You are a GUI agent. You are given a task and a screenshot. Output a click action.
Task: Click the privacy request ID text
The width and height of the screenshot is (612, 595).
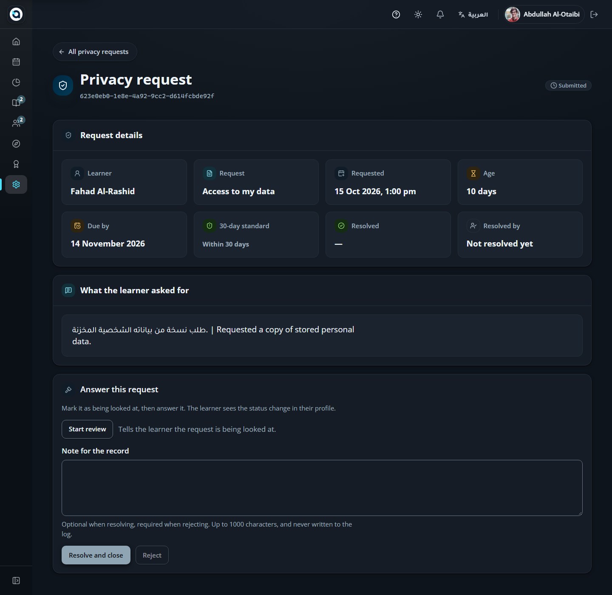click(x=147, y=96)
